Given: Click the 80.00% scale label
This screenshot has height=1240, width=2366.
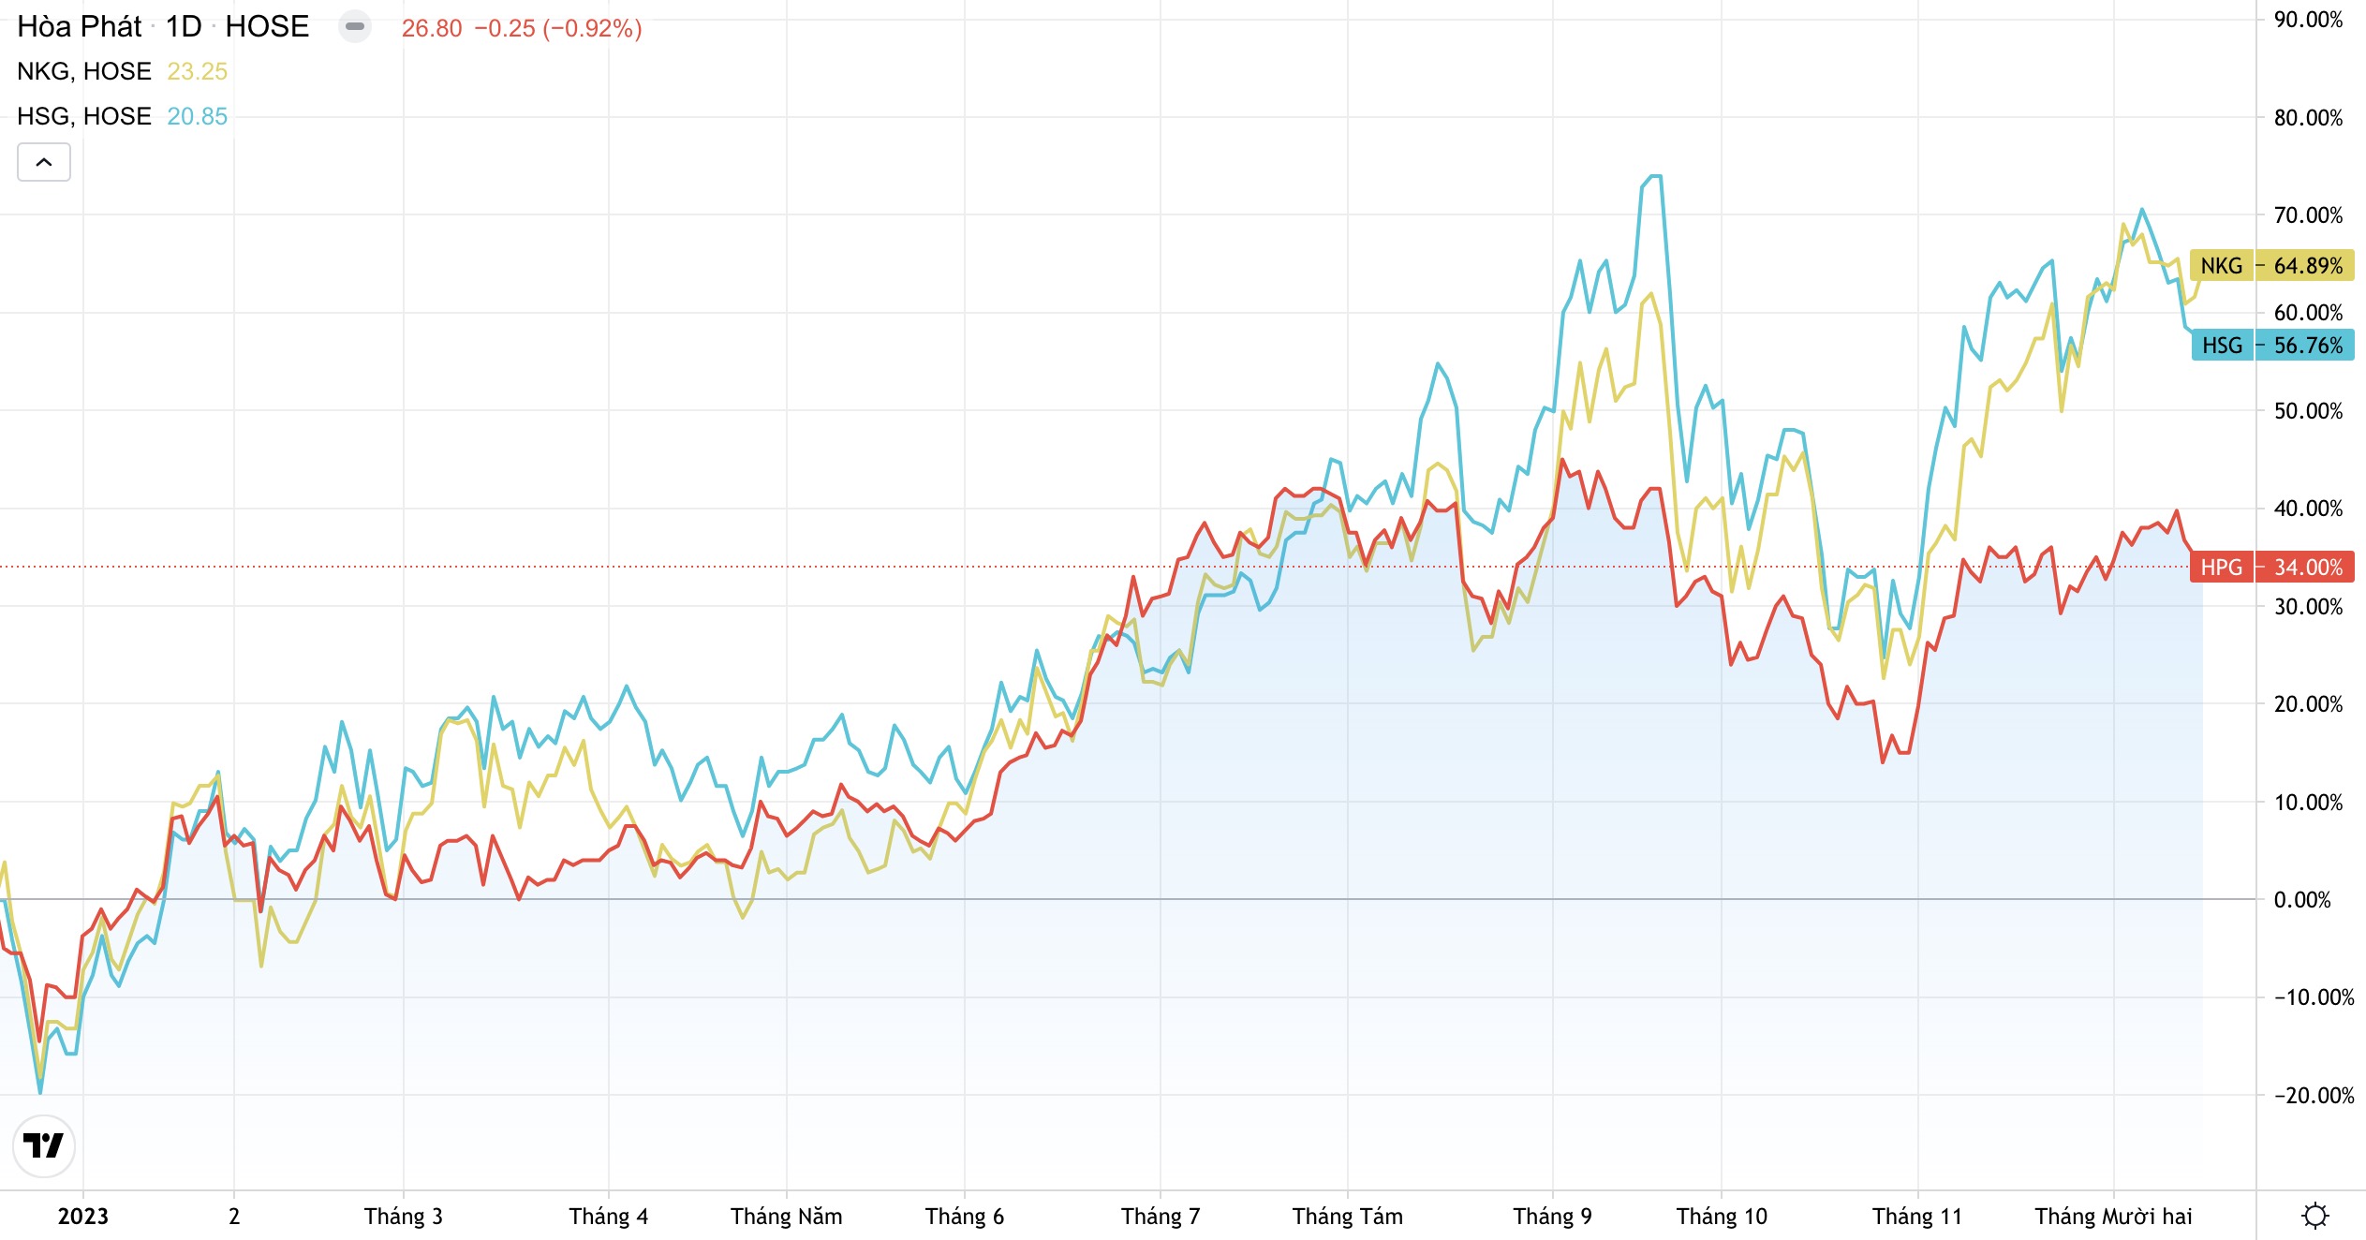Looking at the screenshot, I should (x=2308, y=118).
